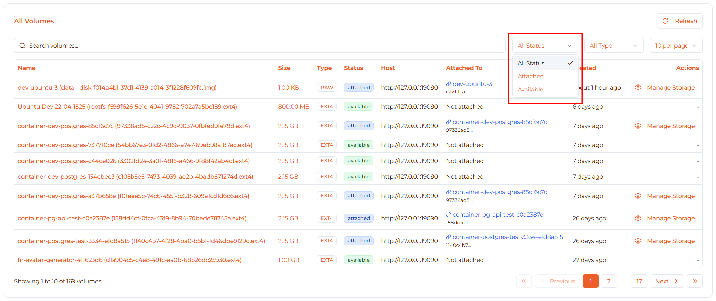This screenshot has height=301, width=716.
Task: Click Manage Storage for container-dev-postgres-a37b658e
Action: coord(671,196)
